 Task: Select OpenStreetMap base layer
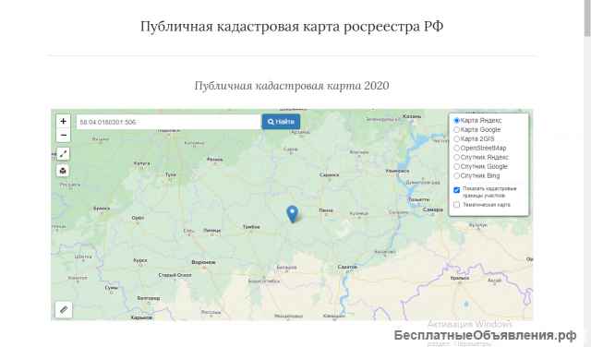click(x=480, y=148)
